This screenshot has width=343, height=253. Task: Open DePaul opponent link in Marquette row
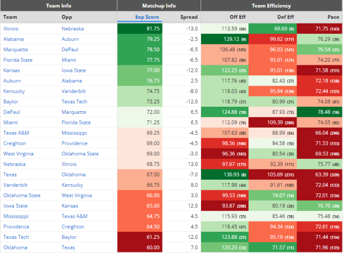pyautogui.click(x=70, y=50)
